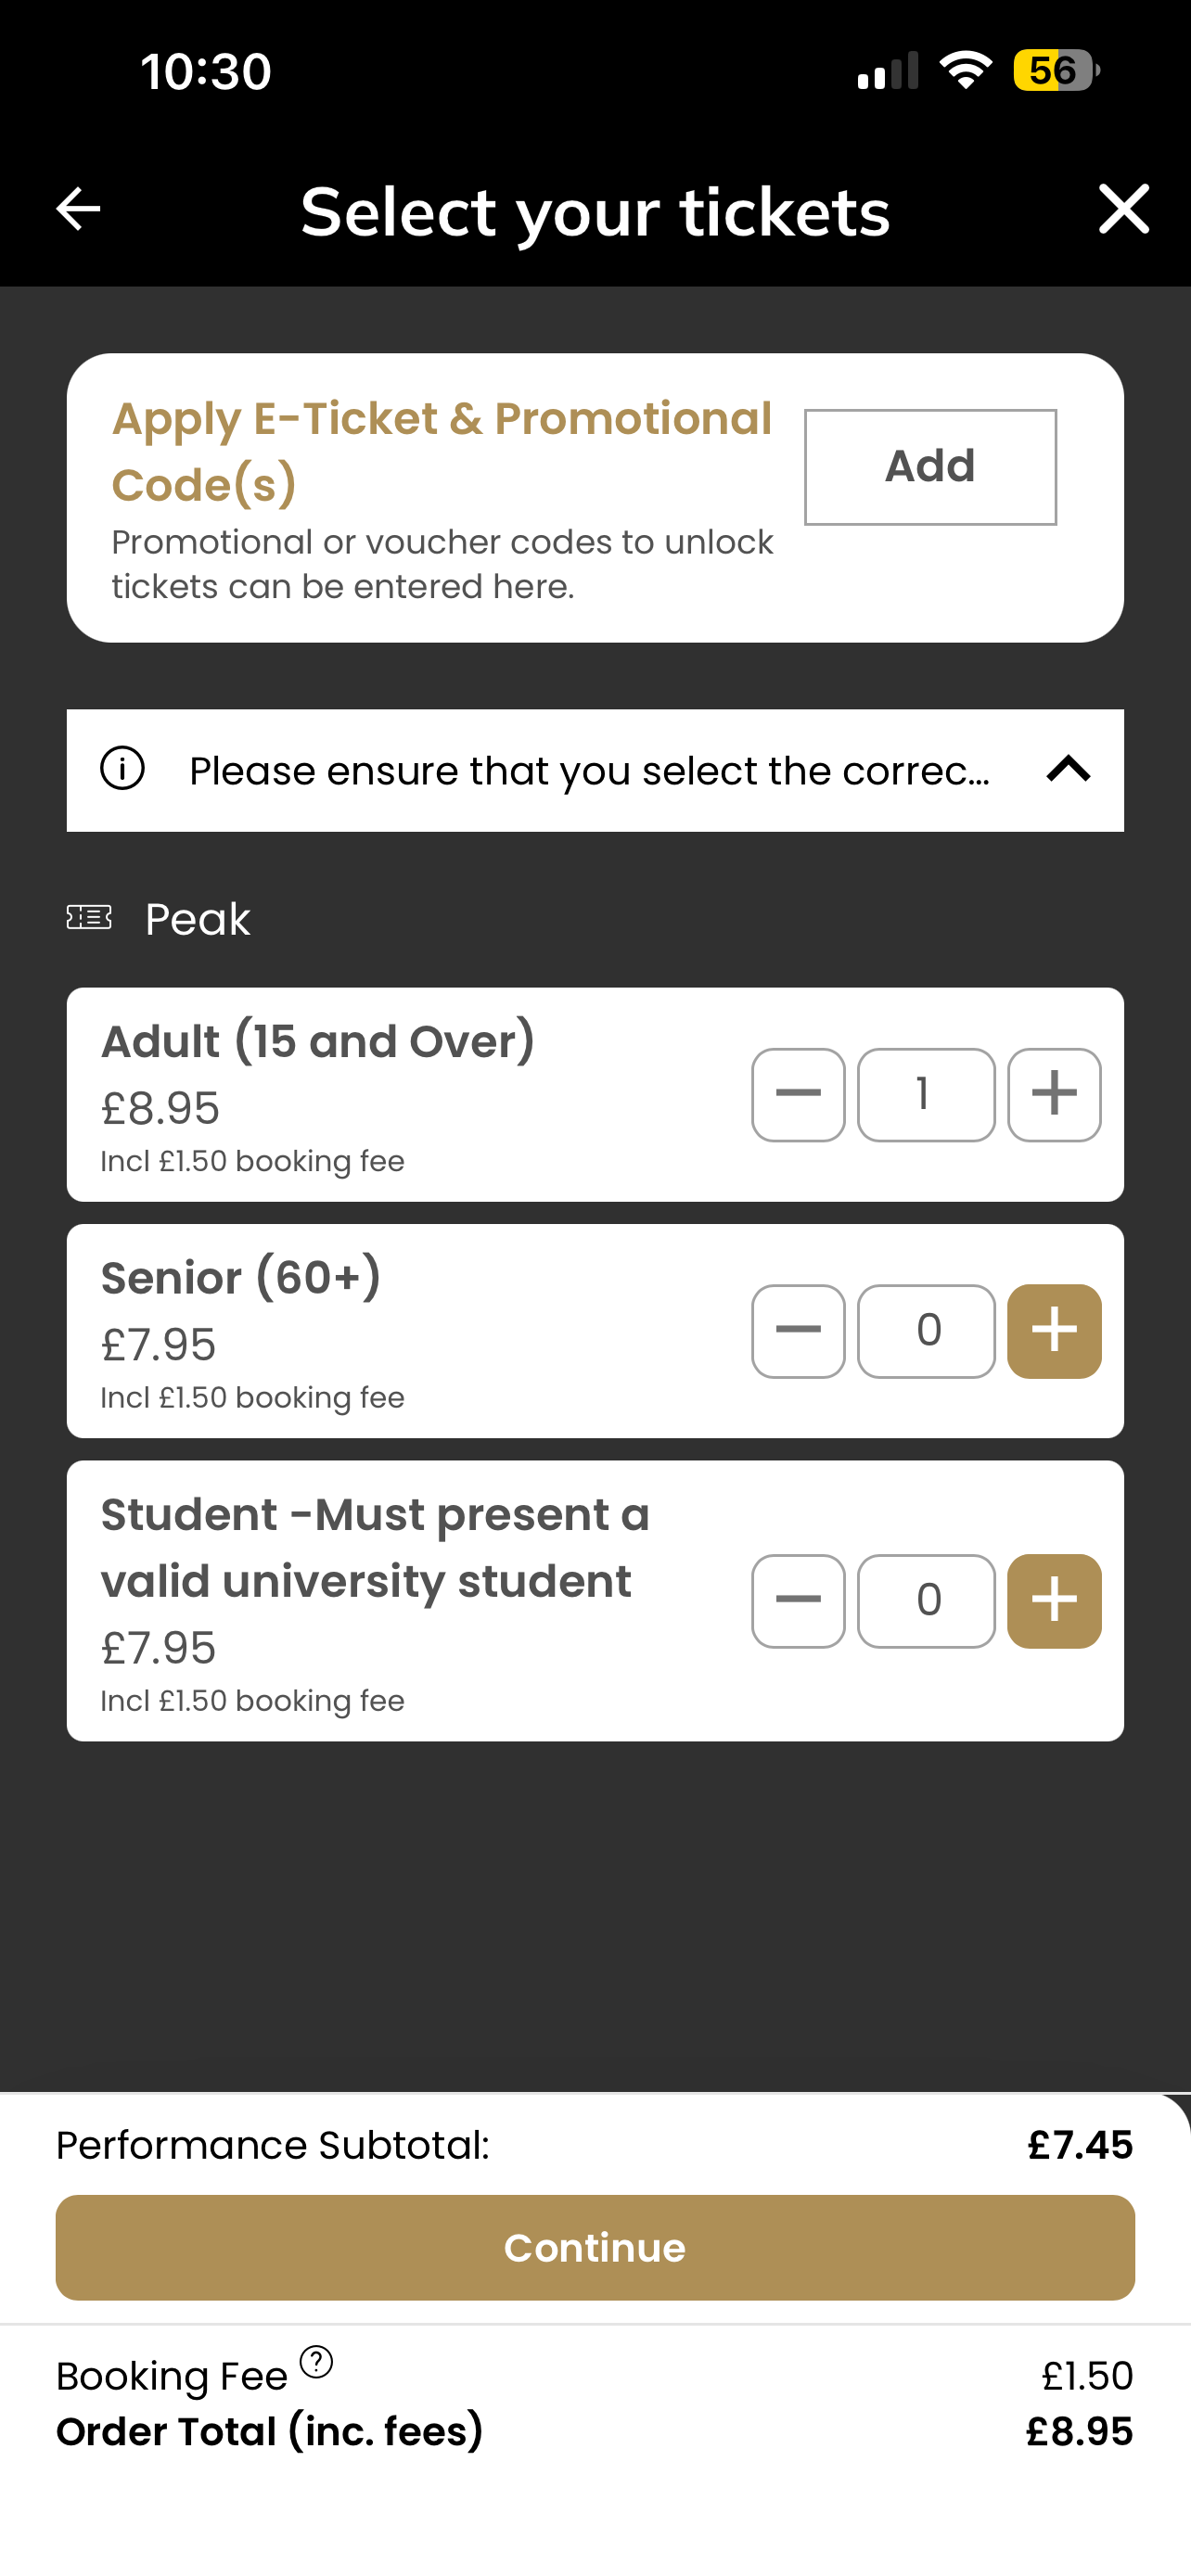Tap the Peak ticket icon
Viewport: 1191px width, 2576px height.
(89, 917)
